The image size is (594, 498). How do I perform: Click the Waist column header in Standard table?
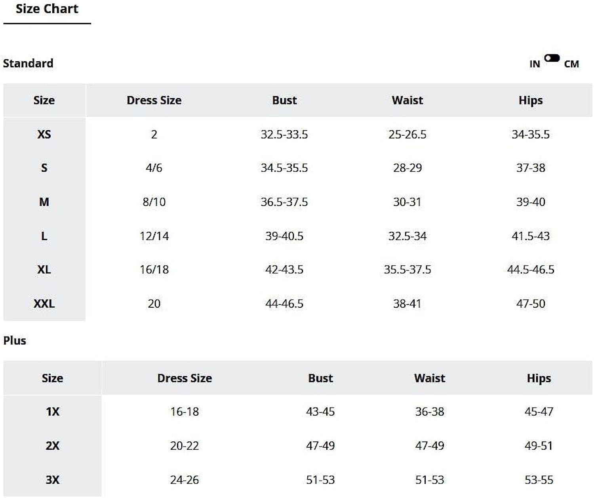(407, 100)
